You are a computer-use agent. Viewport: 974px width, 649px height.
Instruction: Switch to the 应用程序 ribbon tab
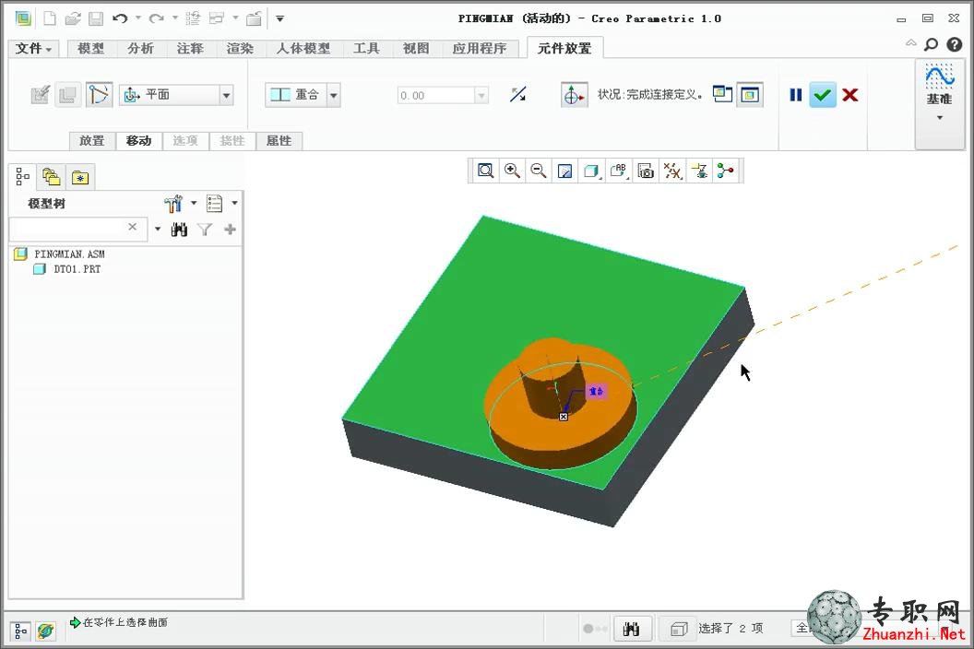pos(480,49)
